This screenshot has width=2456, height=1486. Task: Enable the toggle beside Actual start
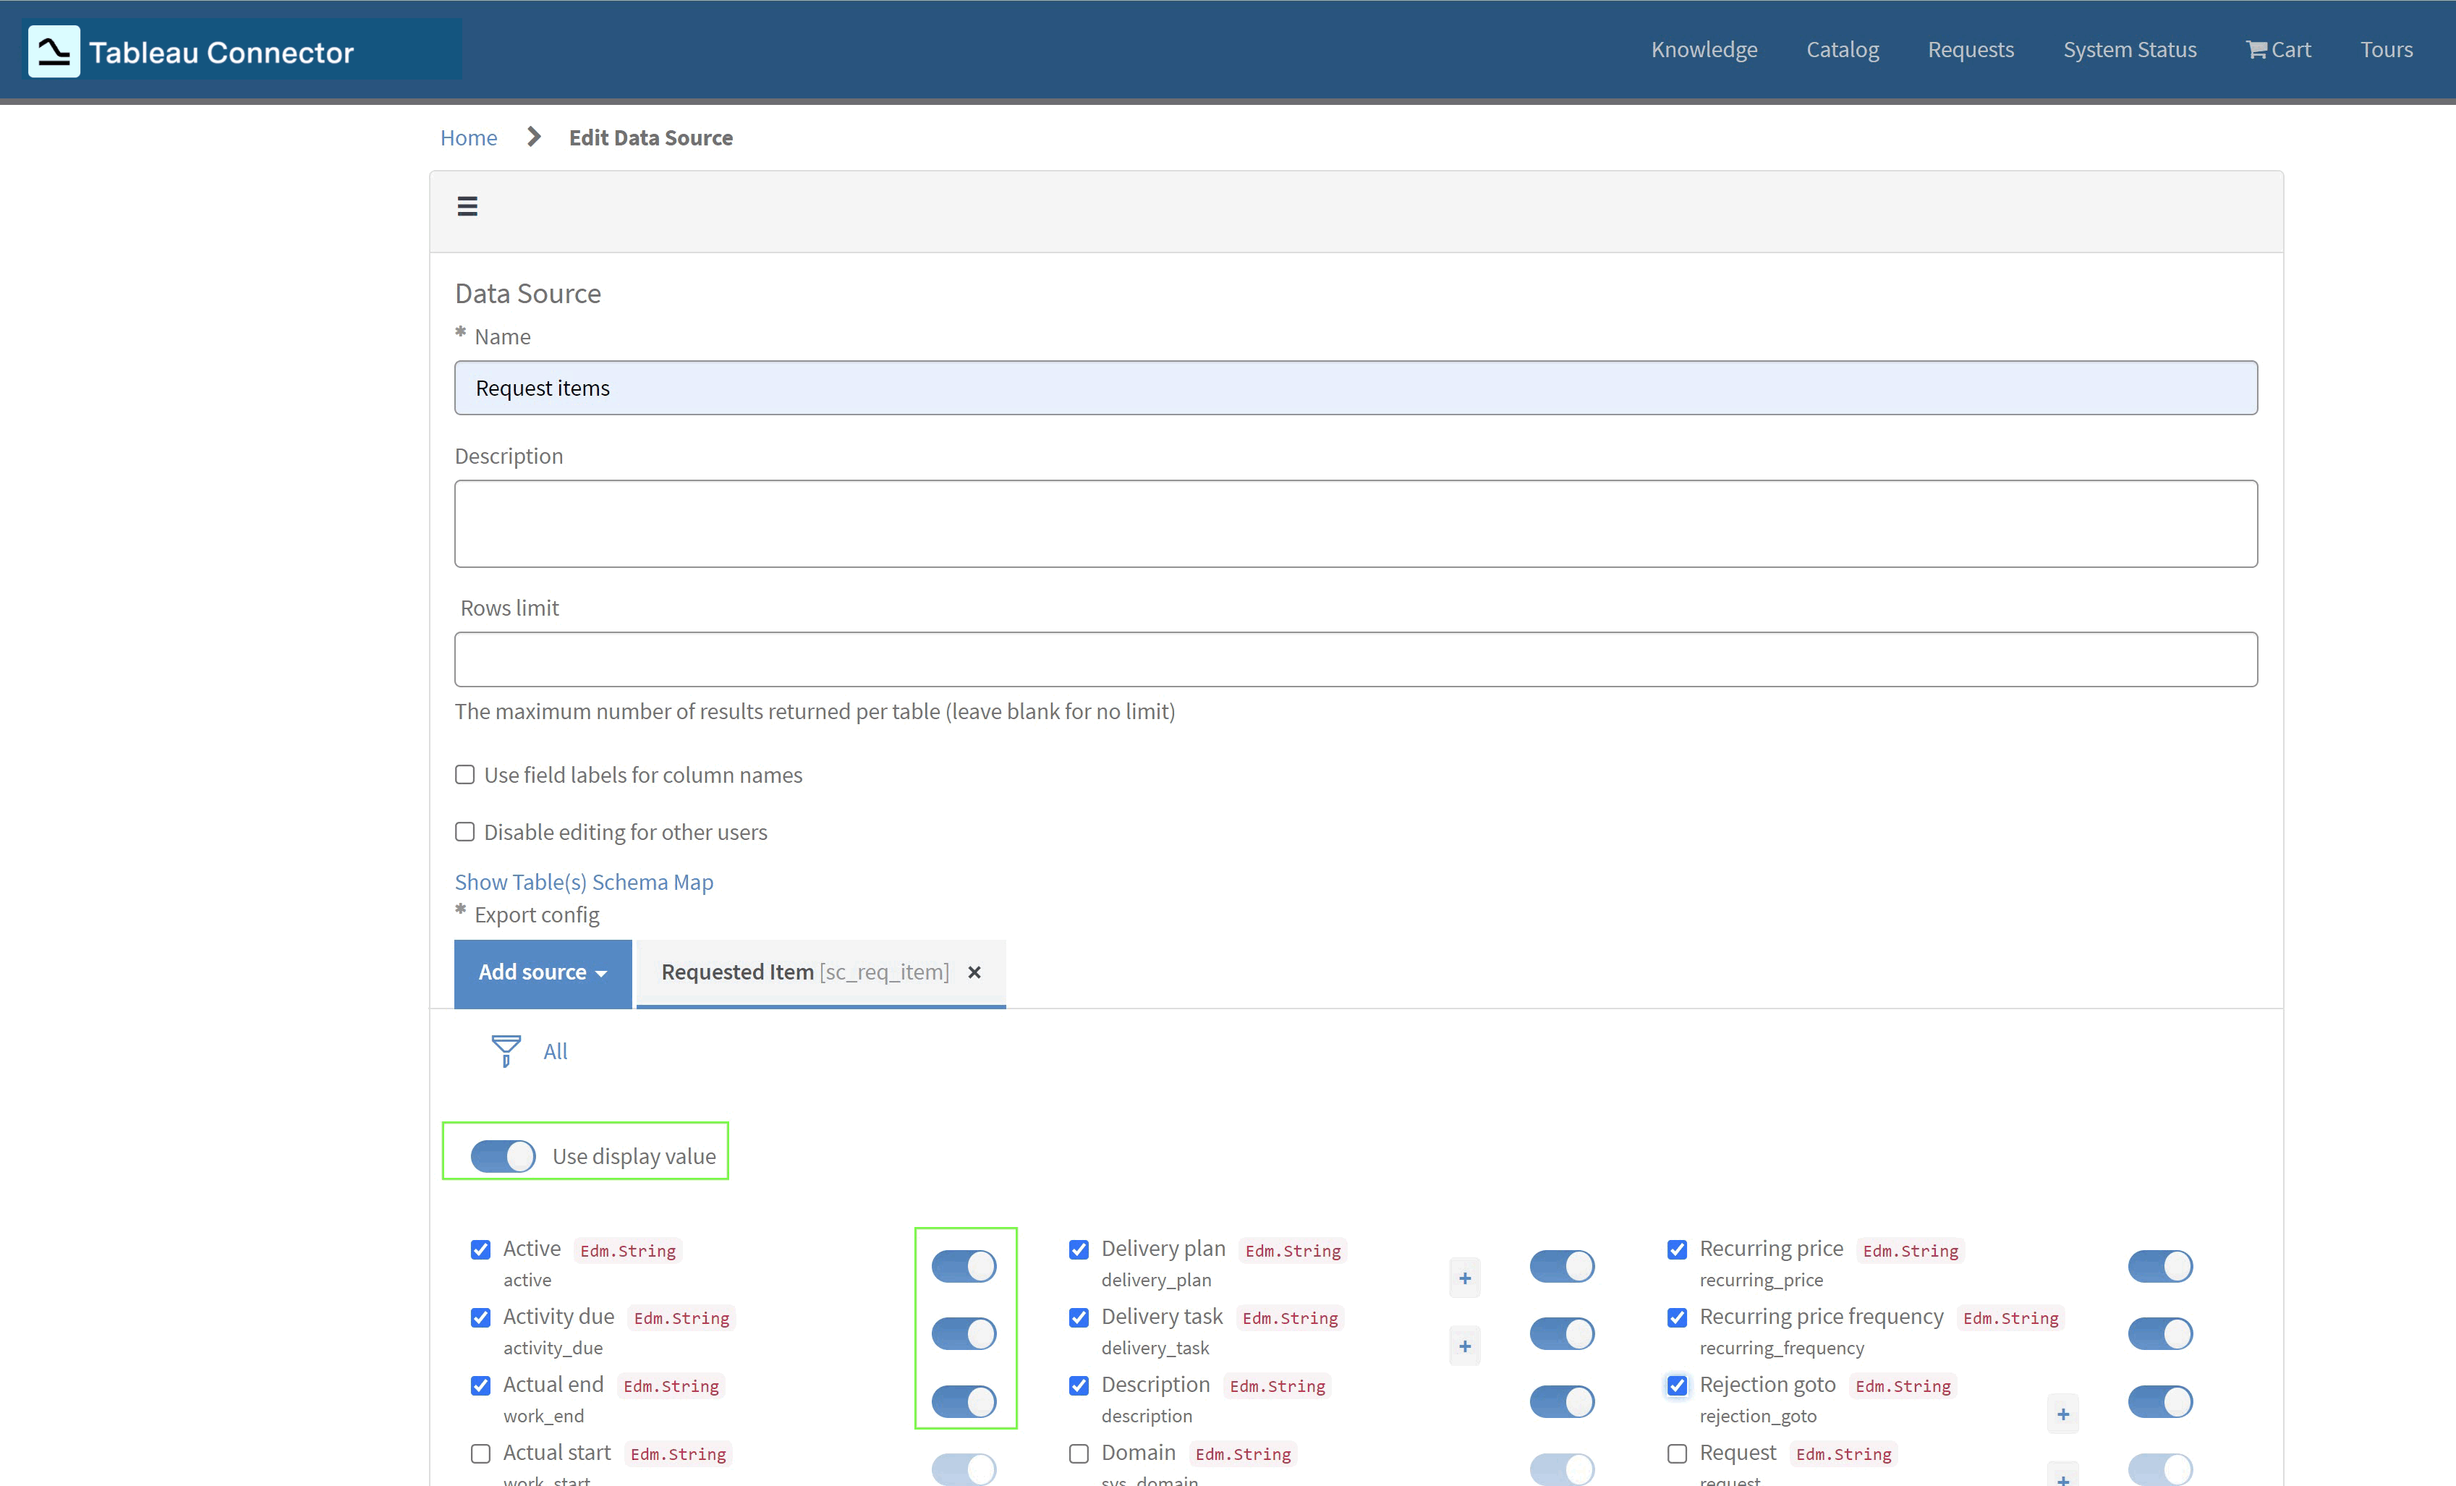[x=963, y=1468]
